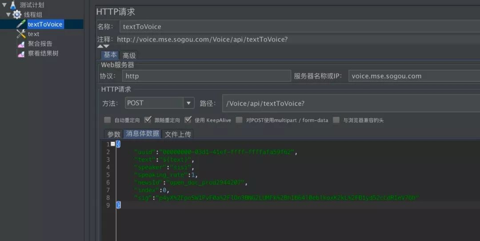Screen dimensions: 480x241
Task: Open the 参数 tab
Action: (114, 134)
